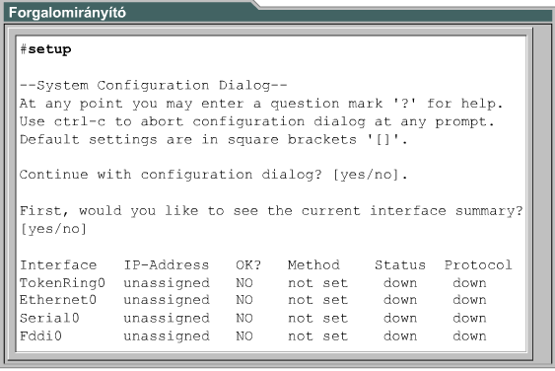Click the [yes/no] prompt below summary question
555x371 pixels.
point(53,229)
